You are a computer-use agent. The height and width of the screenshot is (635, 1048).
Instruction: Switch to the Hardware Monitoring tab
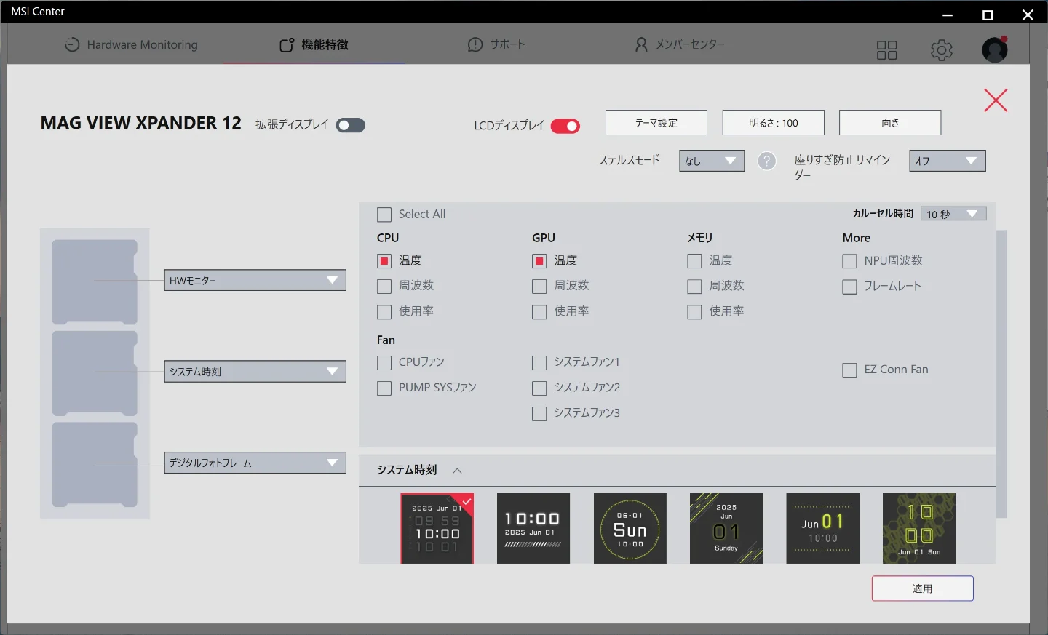click(131, 44)
